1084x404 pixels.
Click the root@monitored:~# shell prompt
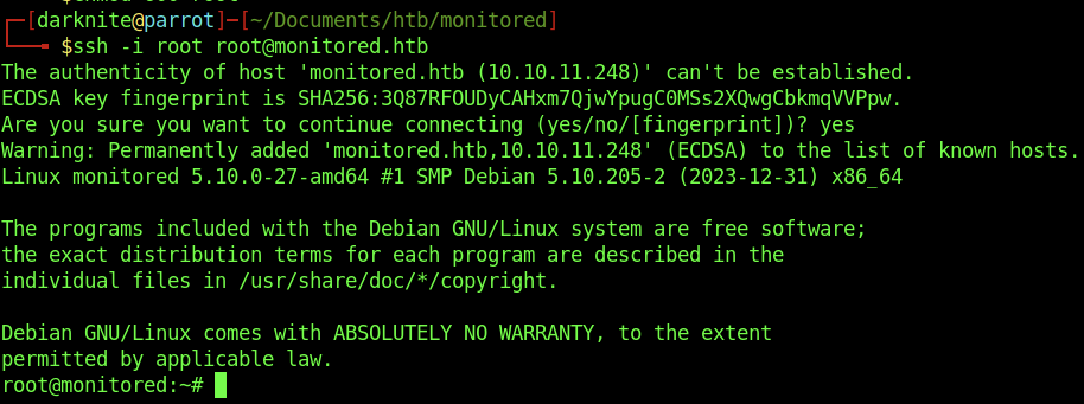click(102, 385)
